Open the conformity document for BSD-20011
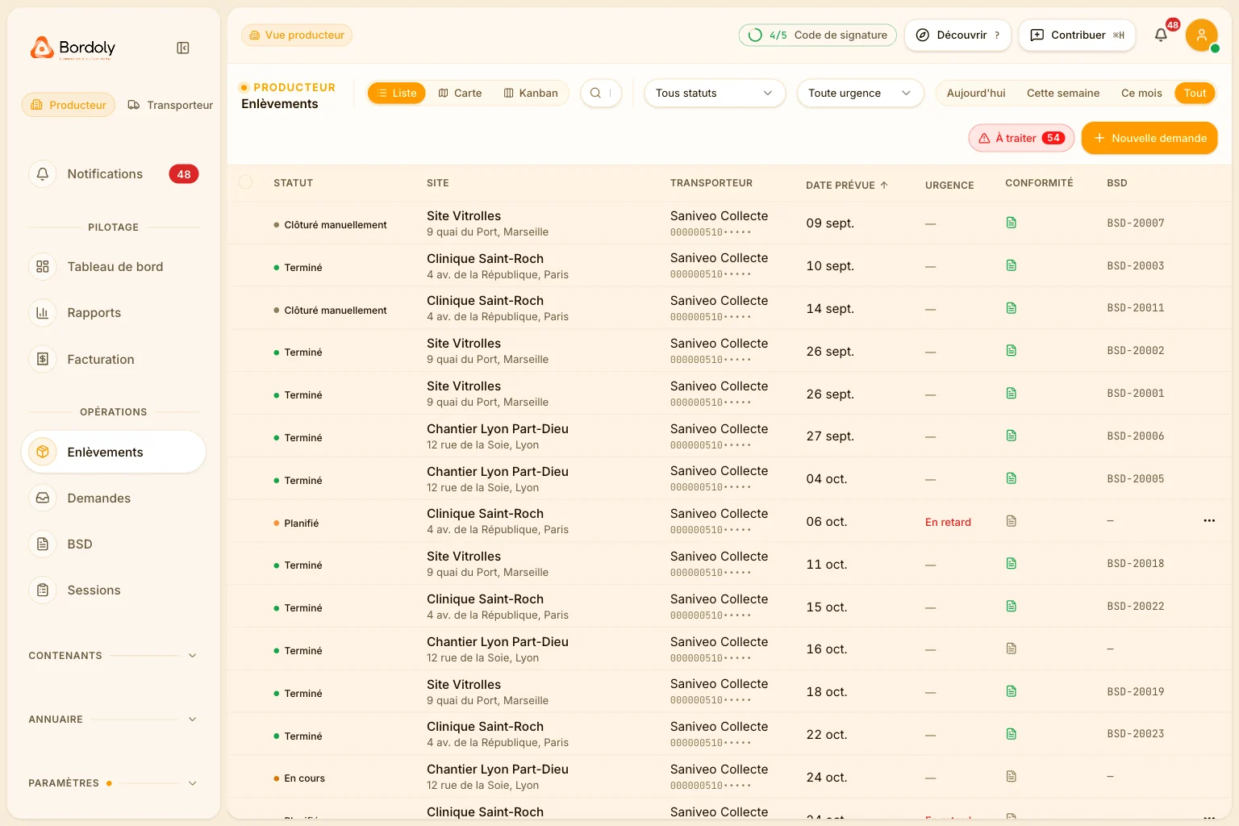Viewport: 1239px width, 826px height. tap(1011, 308)
